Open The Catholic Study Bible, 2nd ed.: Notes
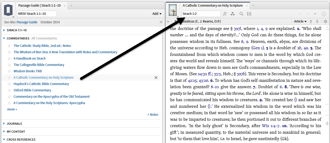 pos(42,46)
